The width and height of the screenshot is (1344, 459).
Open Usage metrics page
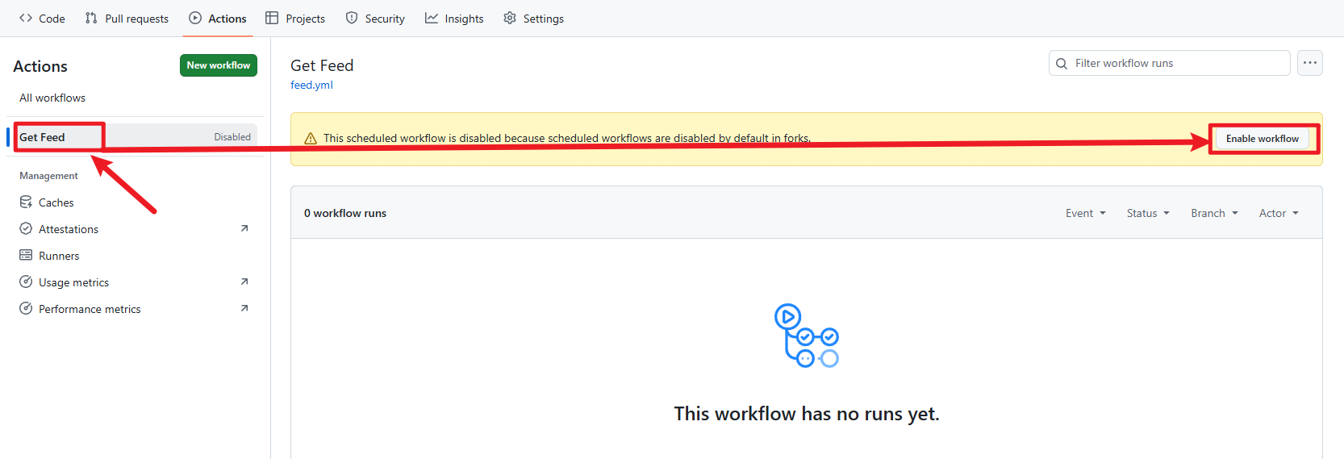[x=135, y=282]
